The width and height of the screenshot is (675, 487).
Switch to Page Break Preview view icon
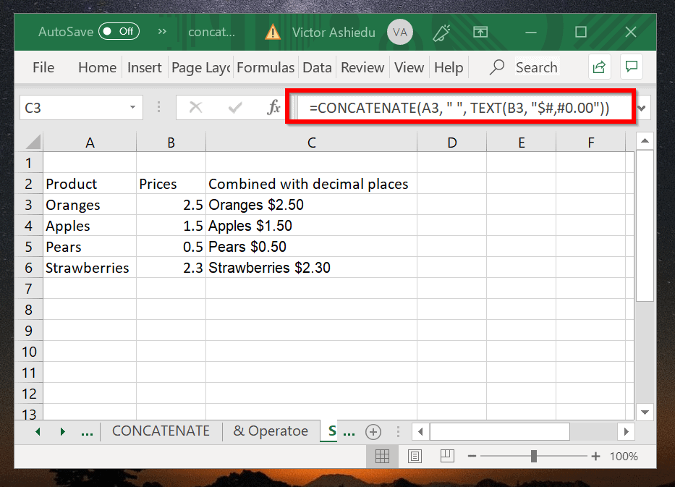(x=446, y=456)
